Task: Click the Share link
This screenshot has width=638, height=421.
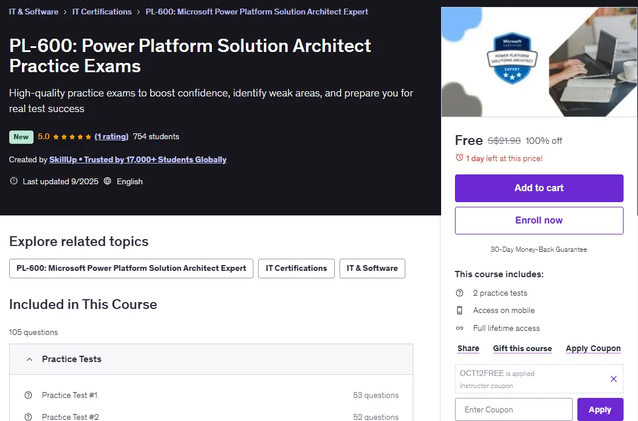Action: [x=468, y=349]
